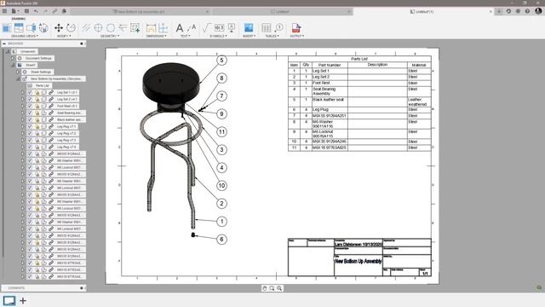This screenshot has width=545, height=307.
Task: Toggle visibility checkbox for Leg Set 2
Action: [x=30, y=99]
